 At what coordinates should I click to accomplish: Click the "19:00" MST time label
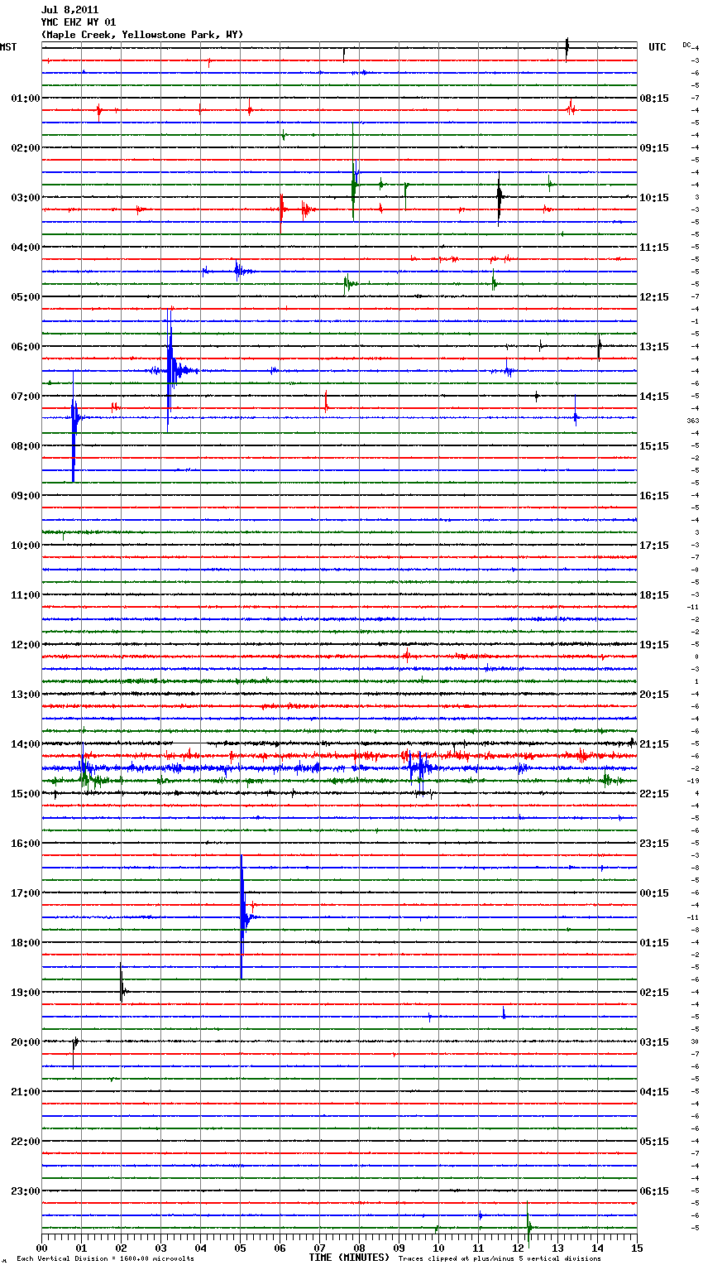pos(25,993)
